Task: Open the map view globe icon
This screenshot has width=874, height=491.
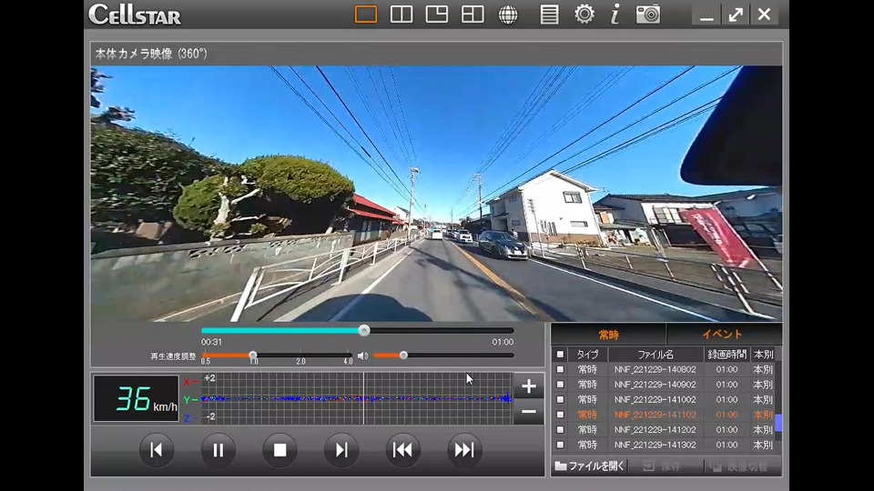Action: [x=508, y=15]
